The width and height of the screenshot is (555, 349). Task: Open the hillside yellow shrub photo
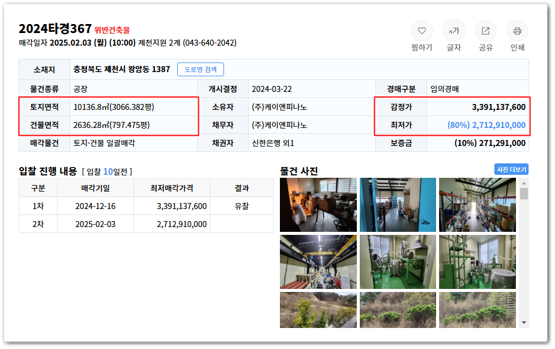pyautogui.click(x=318, y=310)
